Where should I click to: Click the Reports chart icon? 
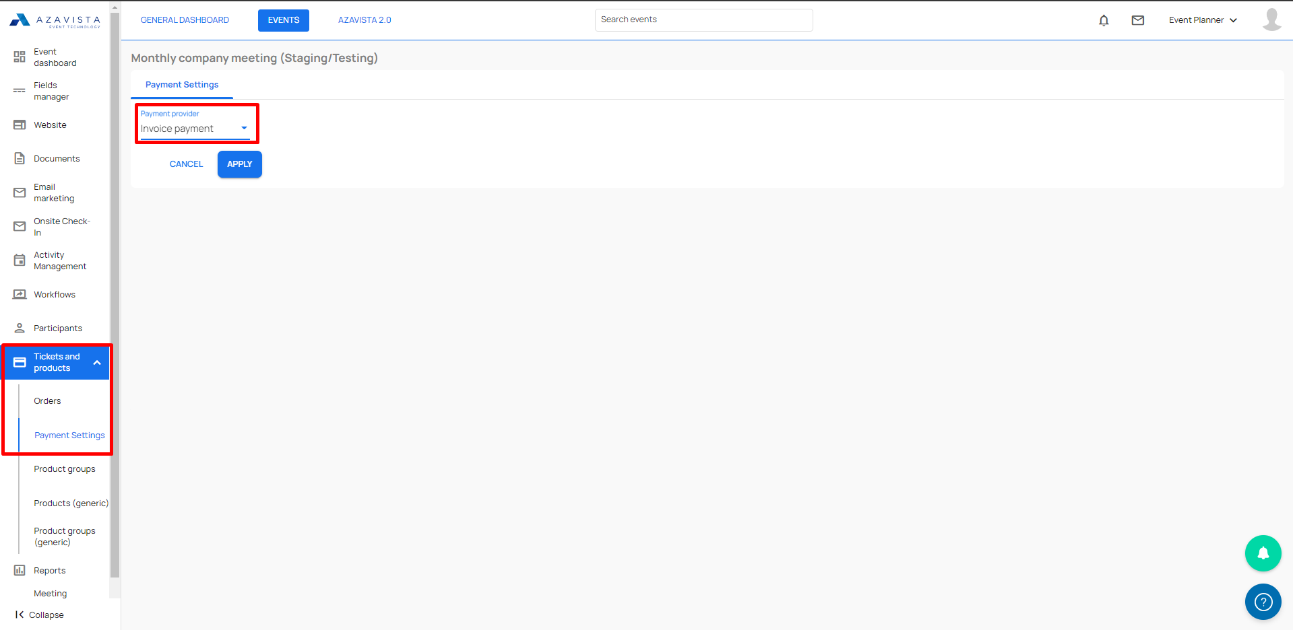point(20,571)
